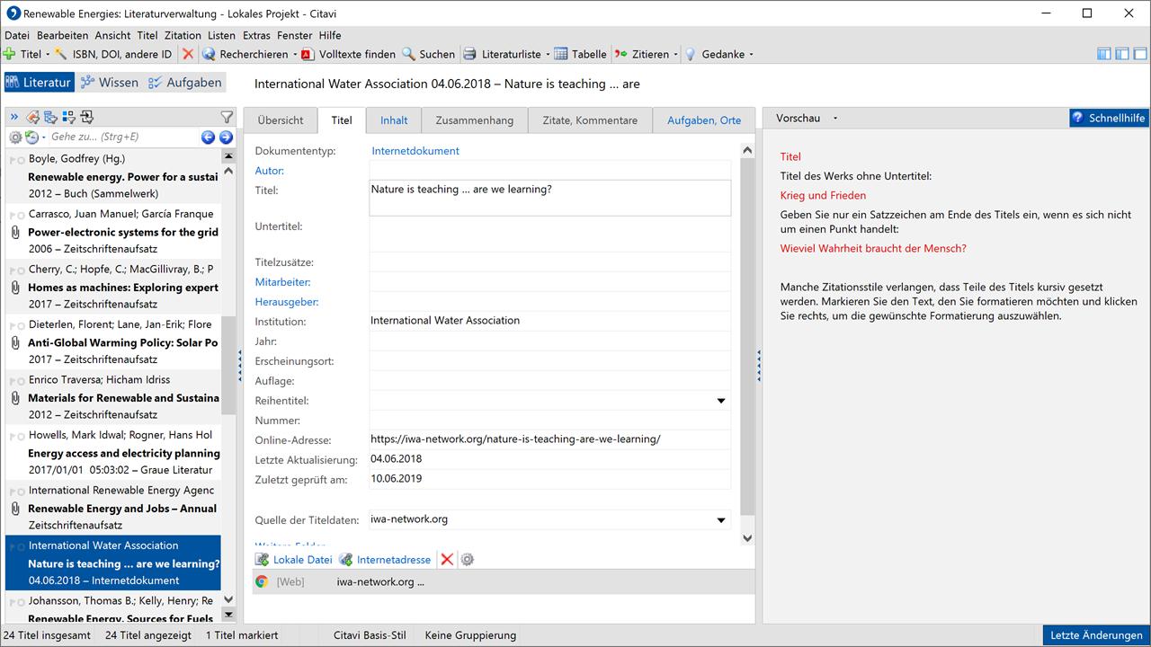
Task: Click the Chrome web icon for iwa-network.org
Action: pos(262,581)
